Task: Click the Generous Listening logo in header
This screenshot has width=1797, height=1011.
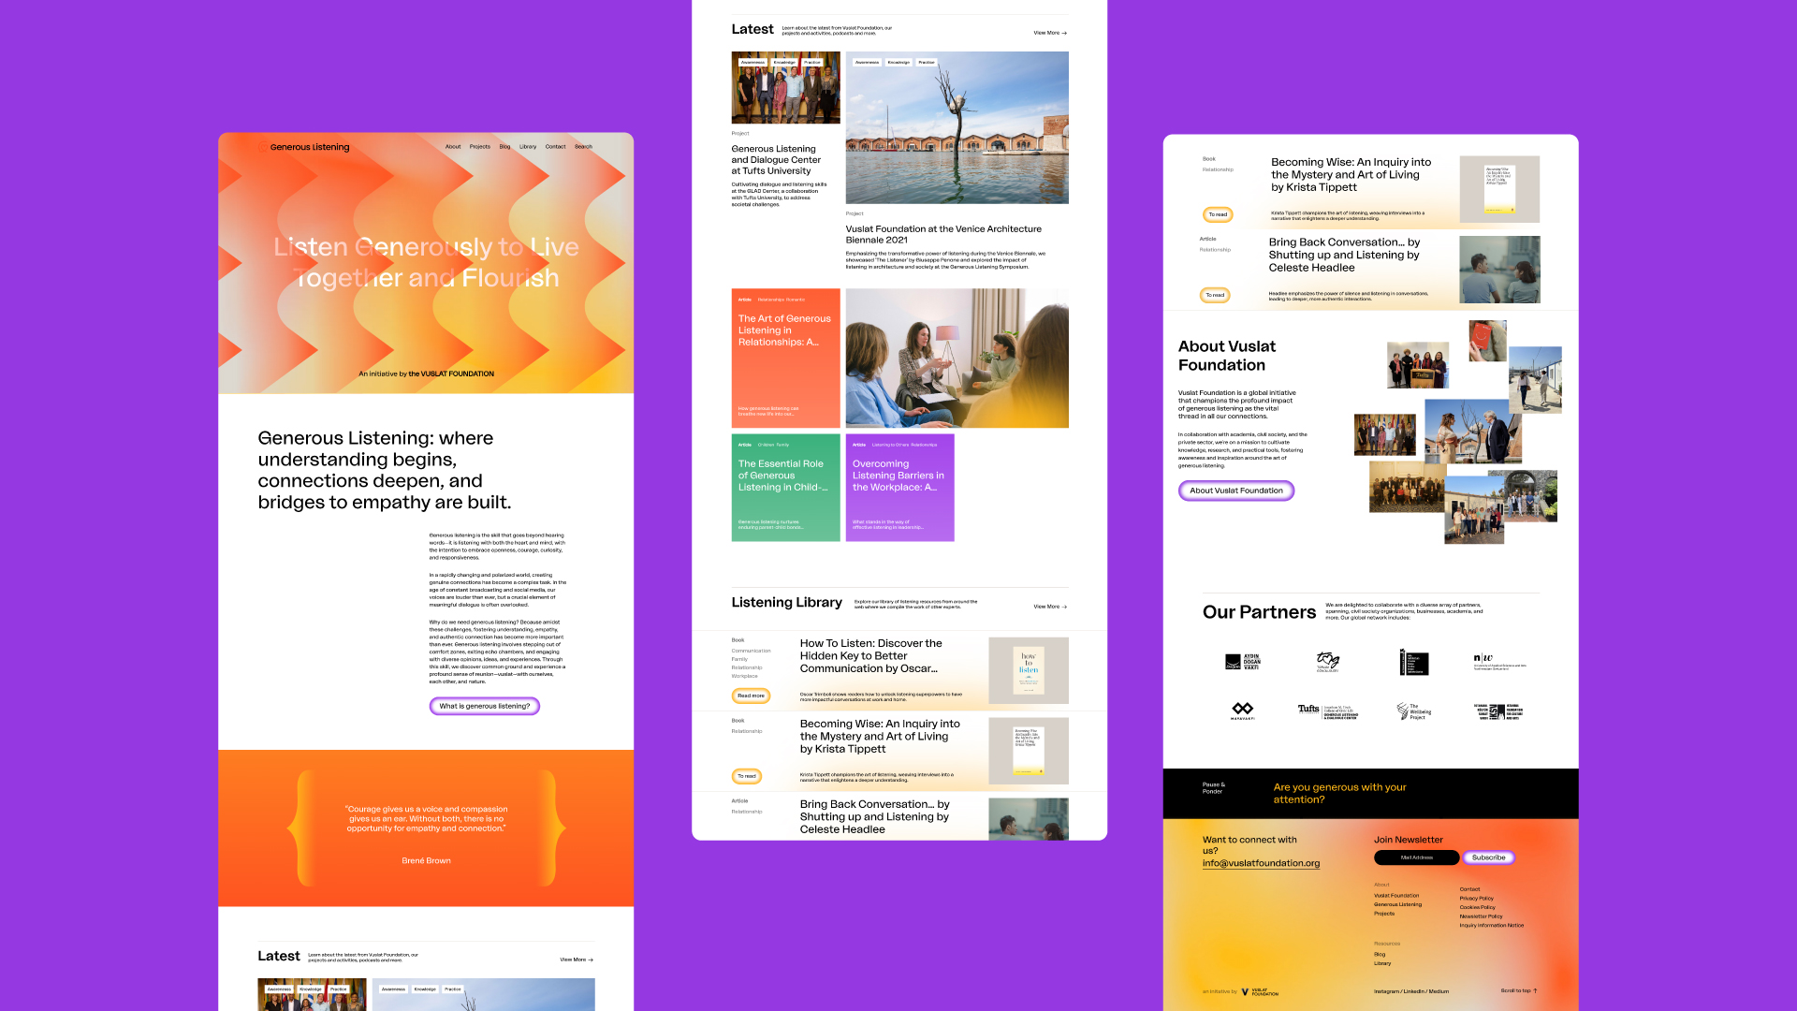Action: 304,147
